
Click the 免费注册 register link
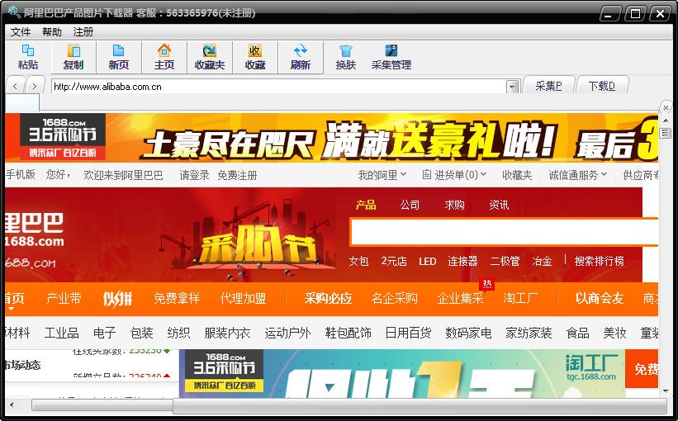237,175
